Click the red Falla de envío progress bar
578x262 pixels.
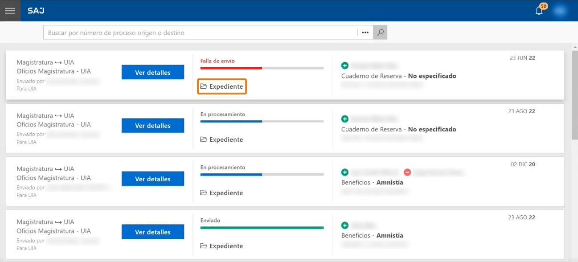click(262, 68)
